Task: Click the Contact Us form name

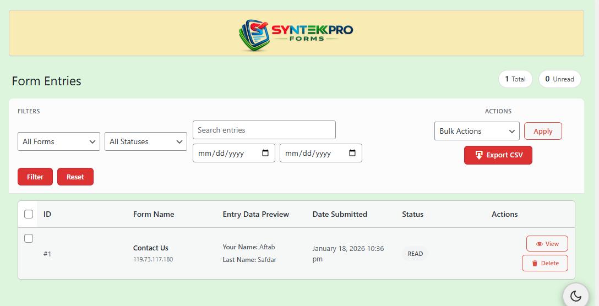Action: point(151,248)
